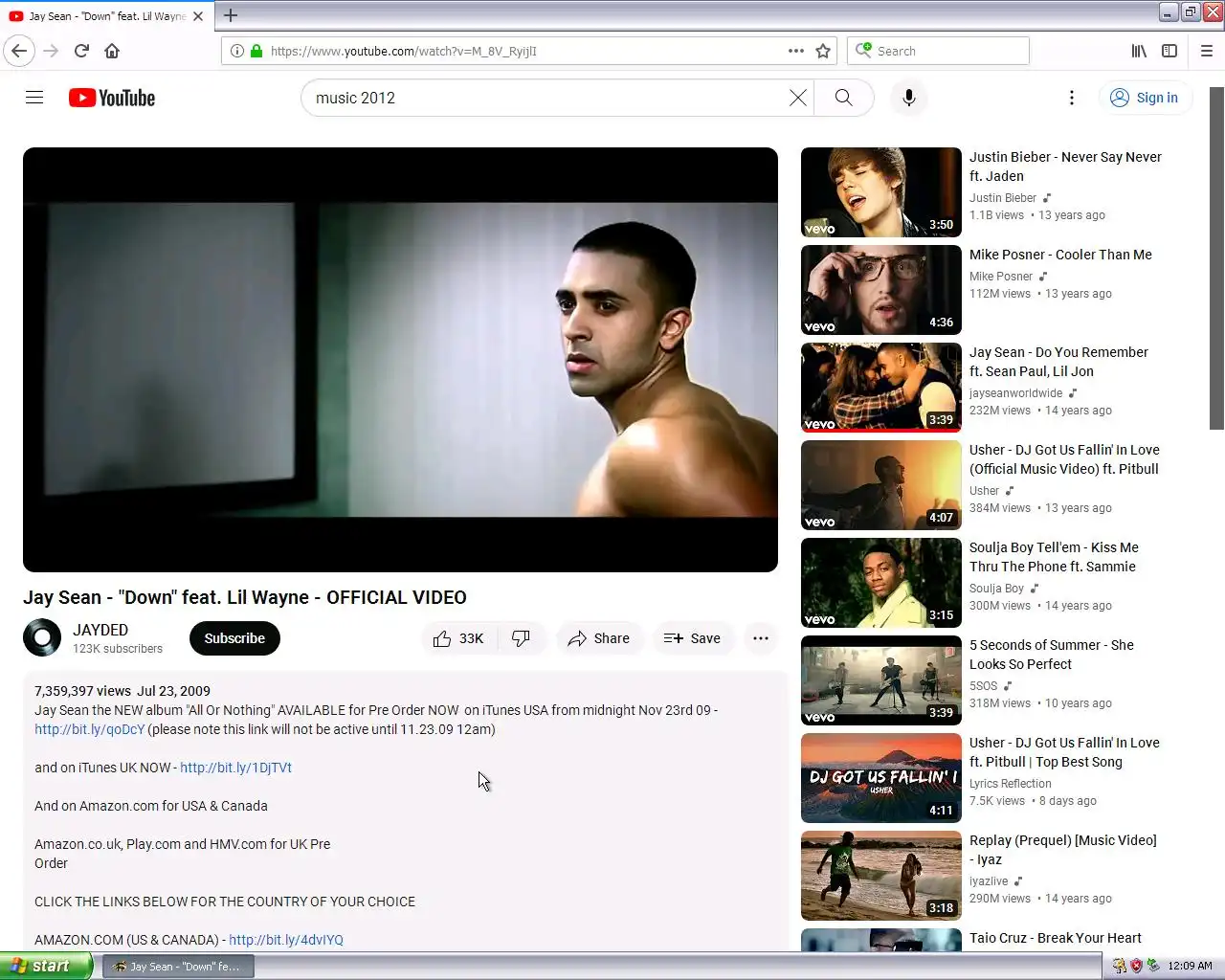
Task: Click the jayseanworldwide channel name
Action: tap(1015, 393)
